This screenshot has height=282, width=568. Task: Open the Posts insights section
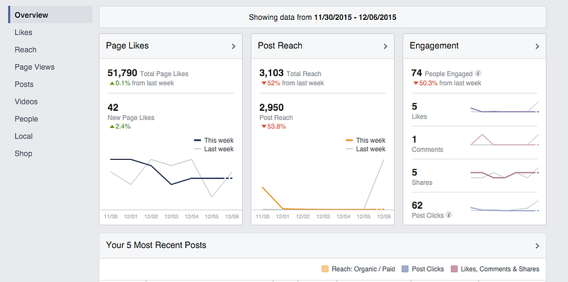click(x=24, y=85)
